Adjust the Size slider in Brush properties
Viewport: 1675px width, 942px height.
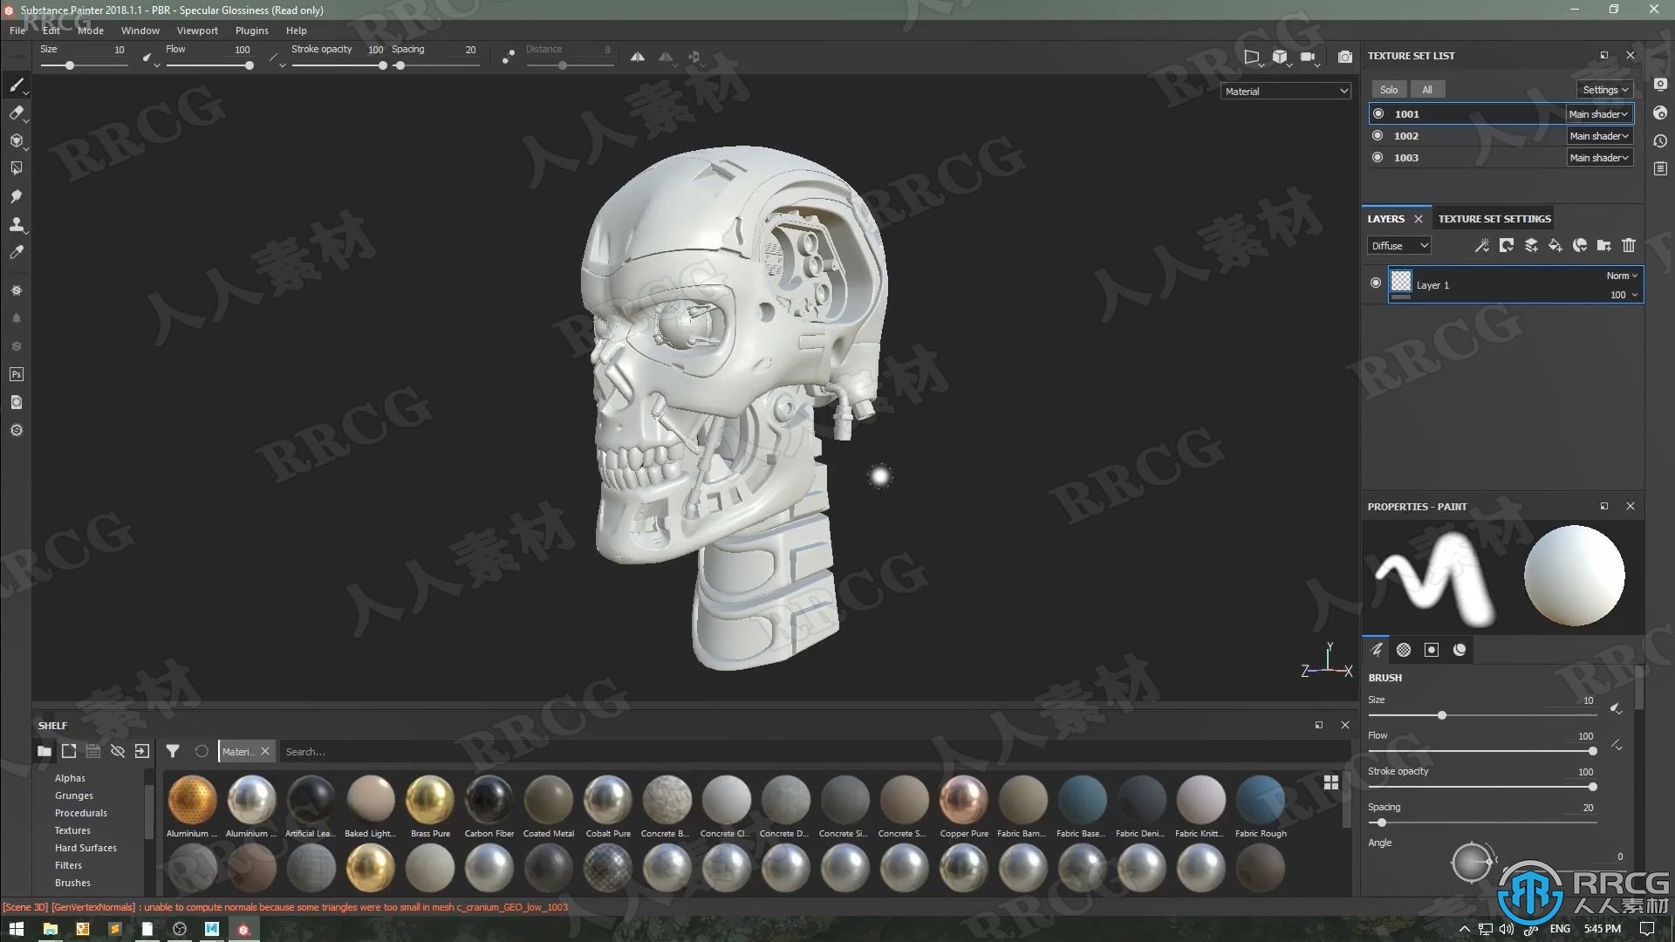coord(1482,715)
